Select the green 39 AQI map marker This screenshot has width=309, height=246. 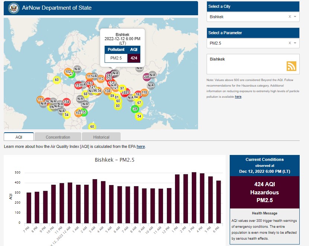(135, 109)
